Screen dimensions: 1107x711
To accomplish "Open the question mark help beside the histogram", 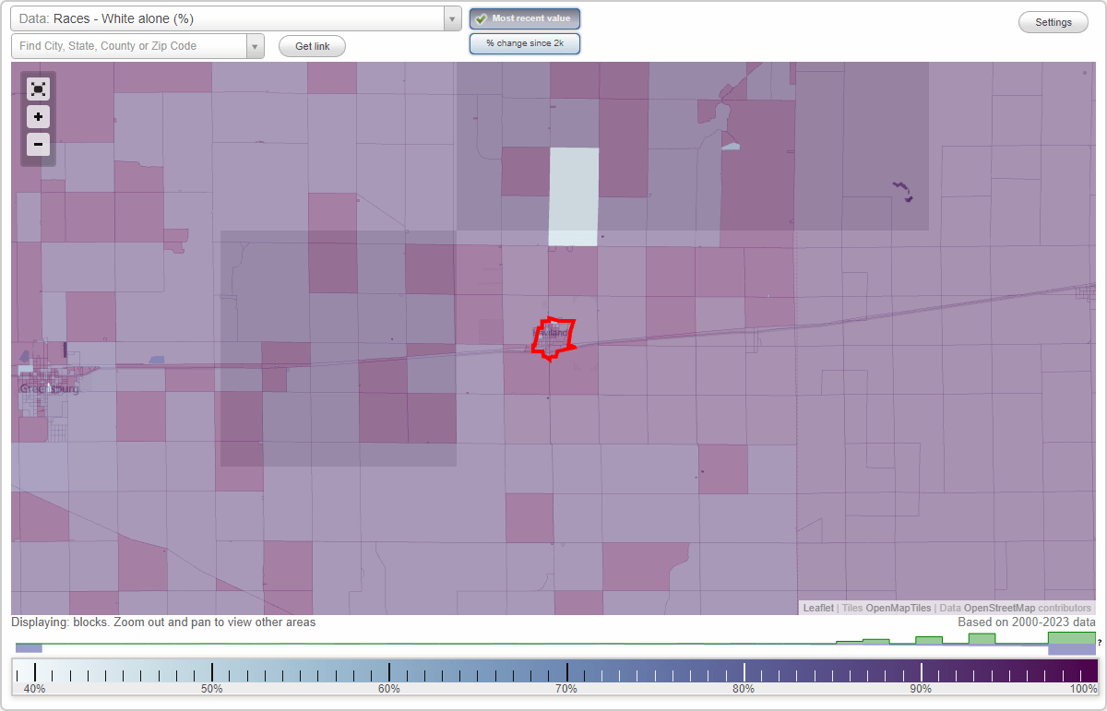I will 1101,642.
